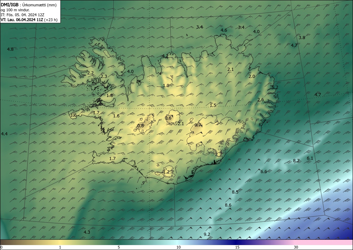Click the 2.6 value on the map
The width and height of the screenshot is (353, 250).
pos(261,99)
